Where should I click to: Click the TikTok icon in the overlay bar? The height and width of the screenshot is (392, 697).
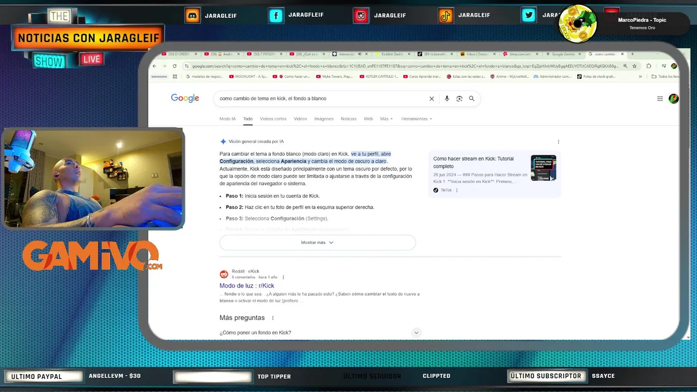coord(445,16)
